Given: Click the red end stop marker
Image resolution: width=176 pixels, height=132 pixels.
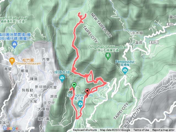Looking at the screenshot, I should click(87, 92).
